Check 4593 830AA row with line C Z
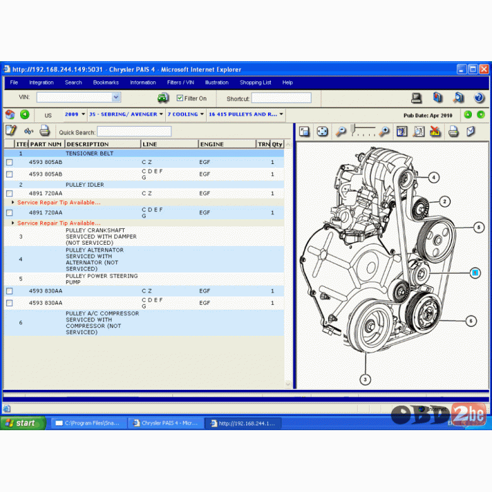Image resolution: width=492 pixels, height=492 pixels. pos(9,291)
